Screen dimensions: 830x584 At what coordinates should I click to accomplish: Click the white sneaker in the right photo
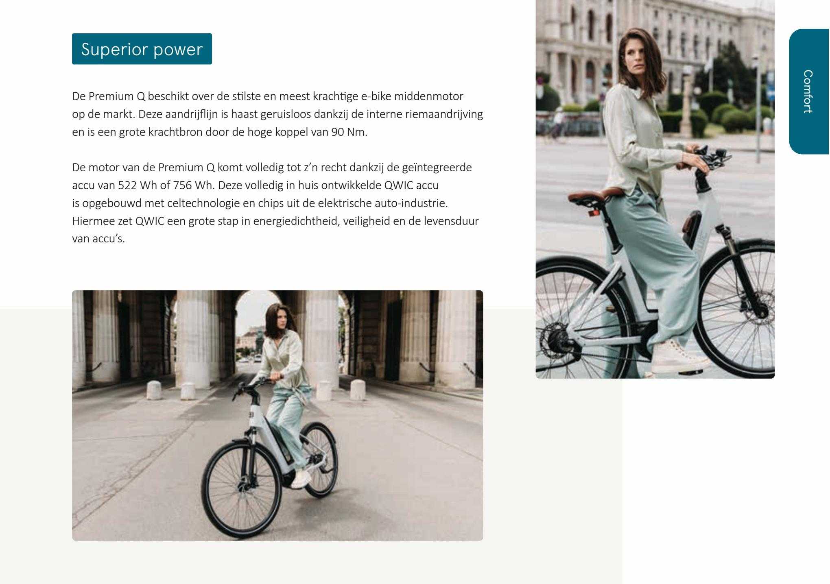[x=678, y=358]
